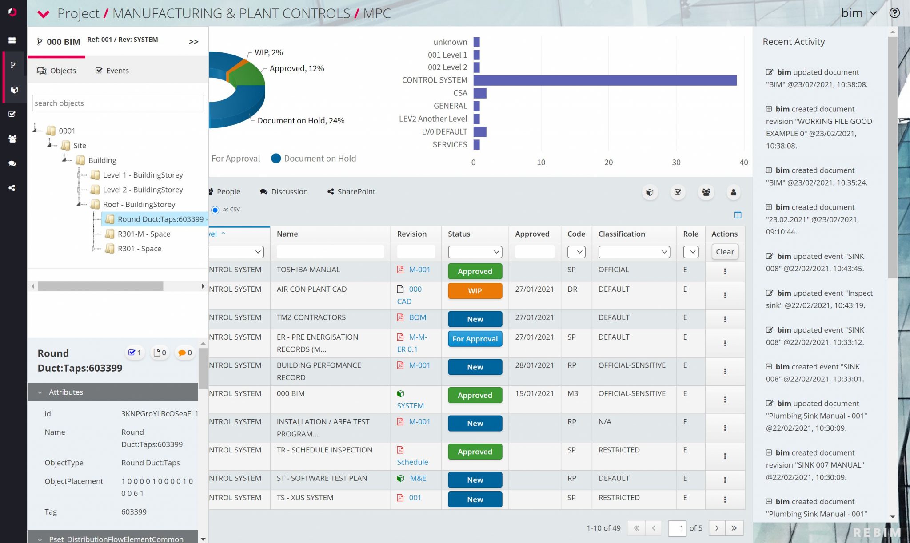Click round cube button above table

(650, 192)
